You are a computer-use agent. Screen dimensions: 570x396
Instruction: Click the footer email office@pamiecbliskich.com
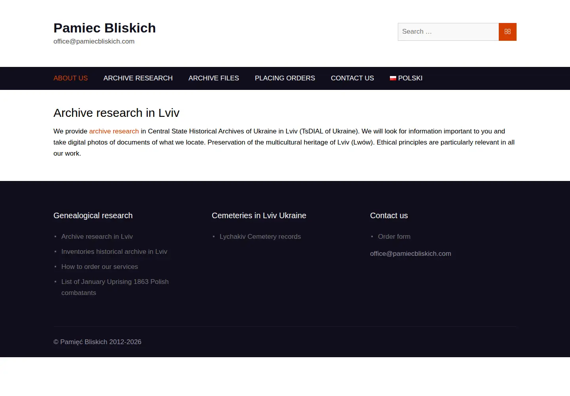pos(410,253)
